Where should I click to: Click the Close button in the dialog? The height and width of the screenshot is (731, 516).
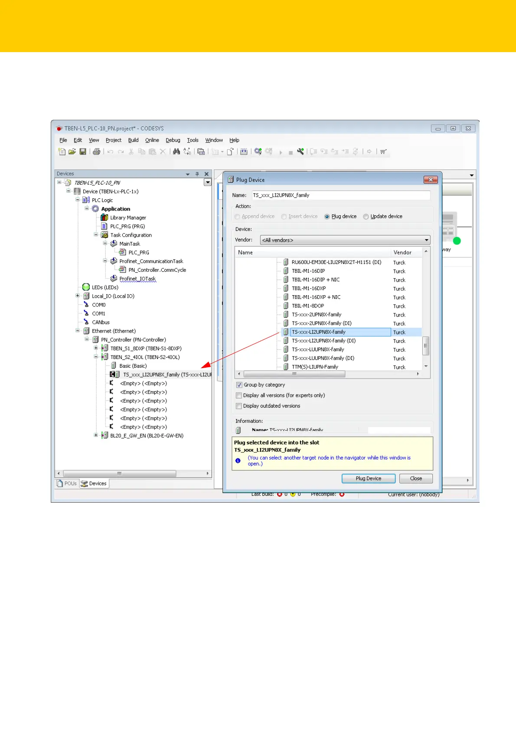pos(416,478)
